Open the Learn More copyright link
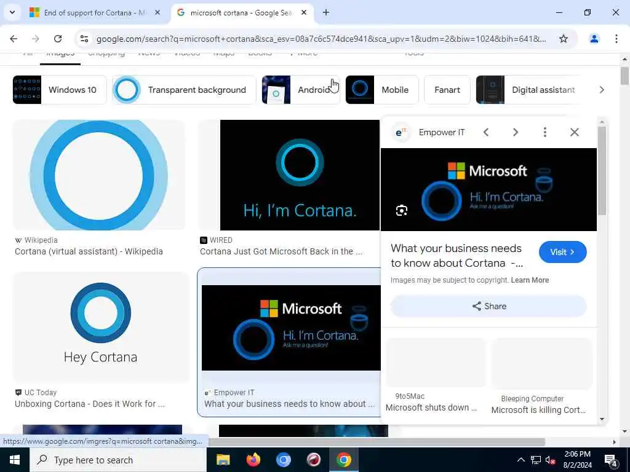 point(530,280)
